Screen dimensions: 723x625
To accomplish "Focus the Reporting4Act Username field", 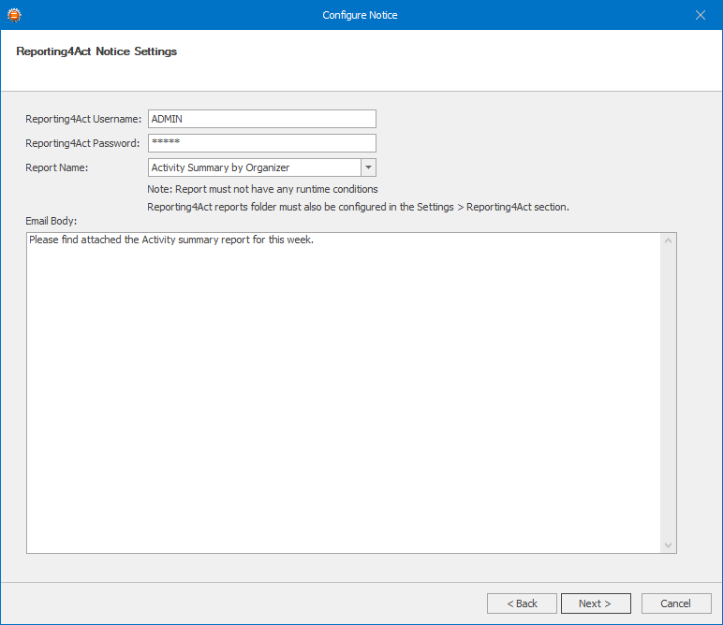I will click(x=262, y=119).
